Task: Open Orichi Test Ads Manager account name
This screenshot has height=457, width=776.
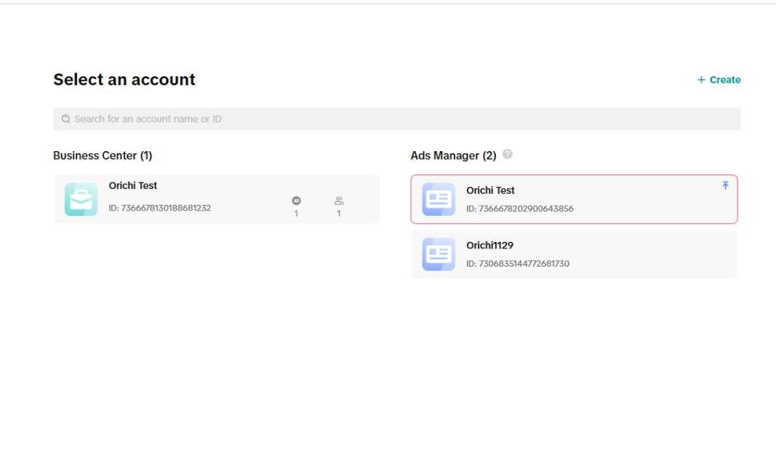Action: [x=490, y=190]
